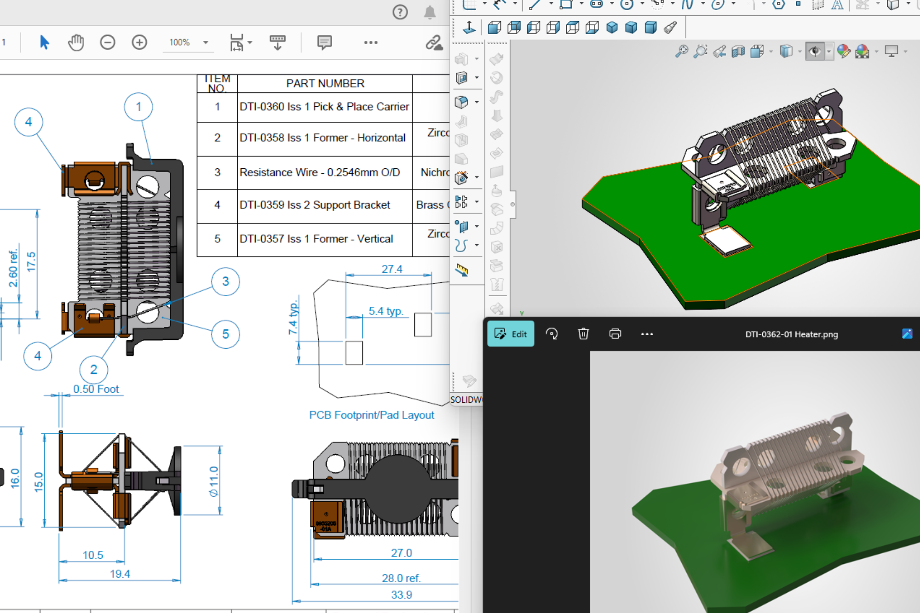Toggle the Hide/Show Items eye icon
920x613 pixels.
tap(815, 51)
